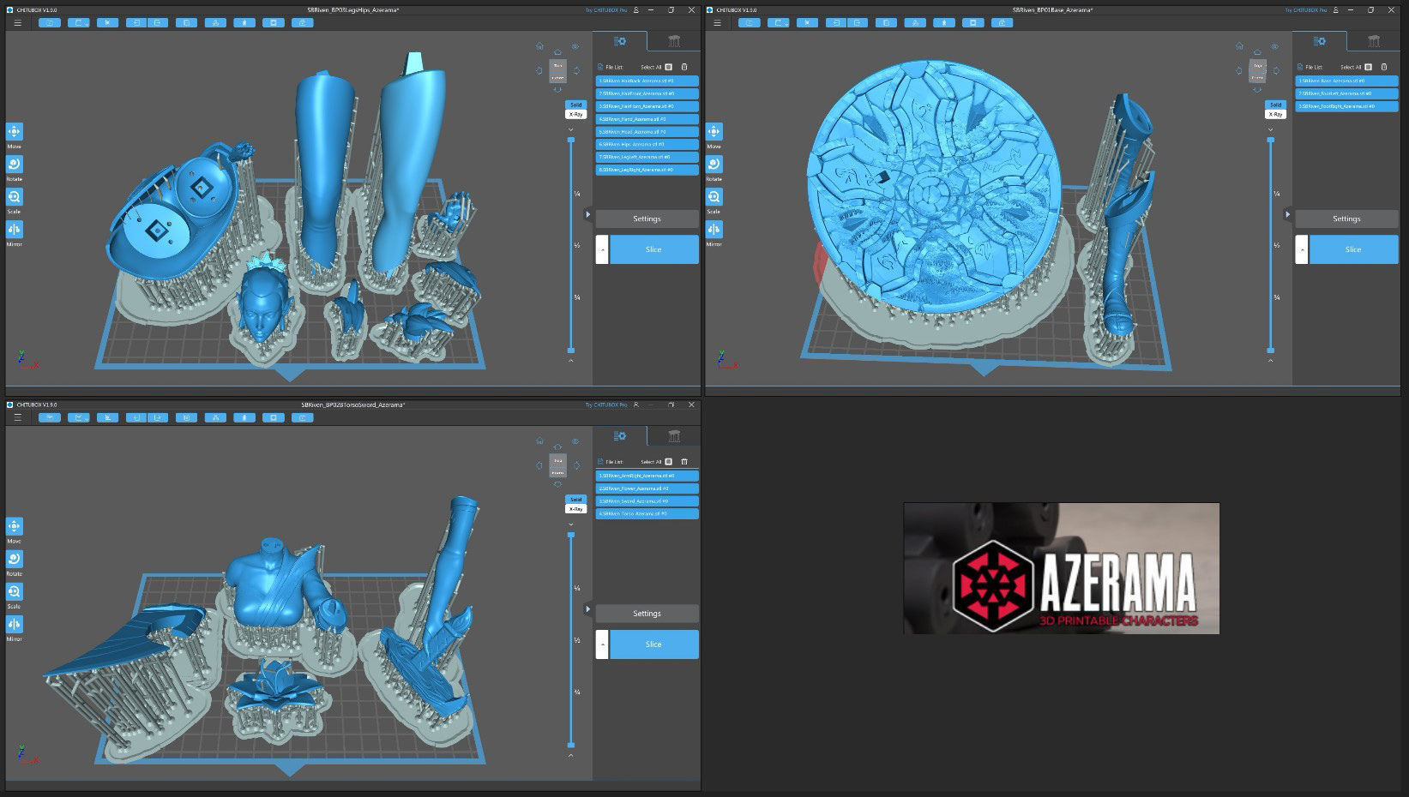Switch to the supports pillar tab in Base panel

(x=1374, y=41)
